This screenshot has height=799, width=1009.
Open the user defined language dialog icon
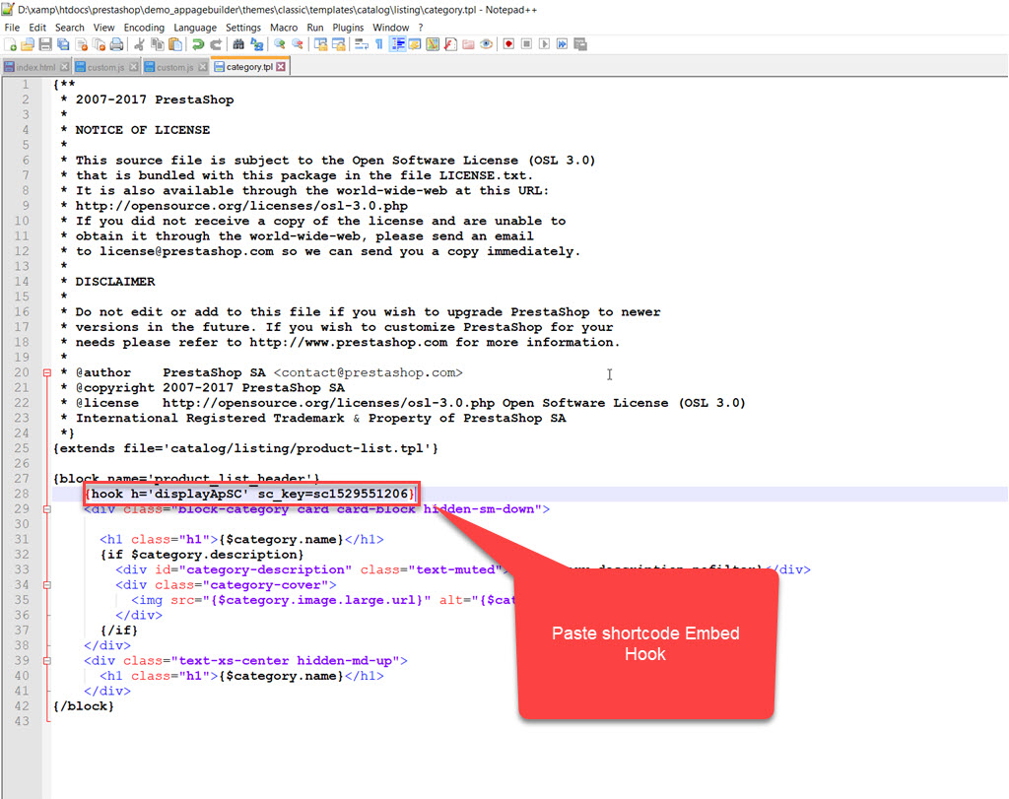(x=415, y=44)
